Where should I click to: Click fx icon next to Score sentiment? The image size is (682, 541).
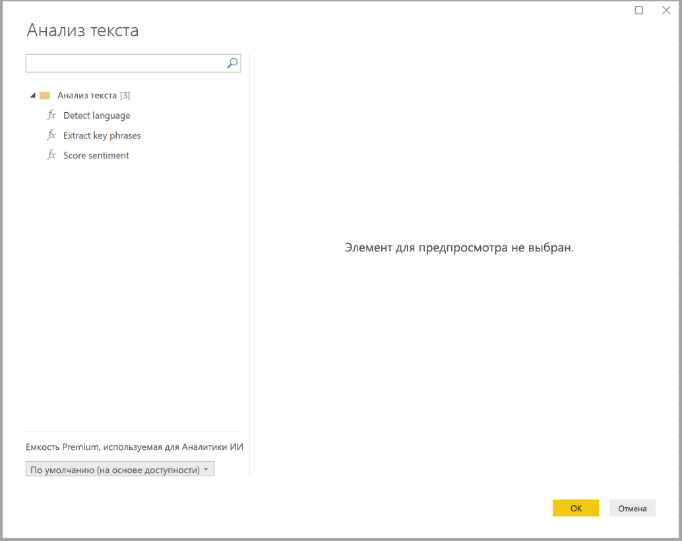(51, 155)
